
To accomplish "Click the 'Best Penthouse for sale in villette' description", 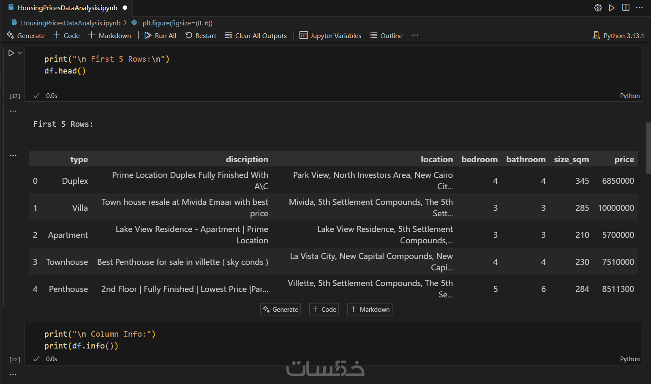I will pos(182,262).
